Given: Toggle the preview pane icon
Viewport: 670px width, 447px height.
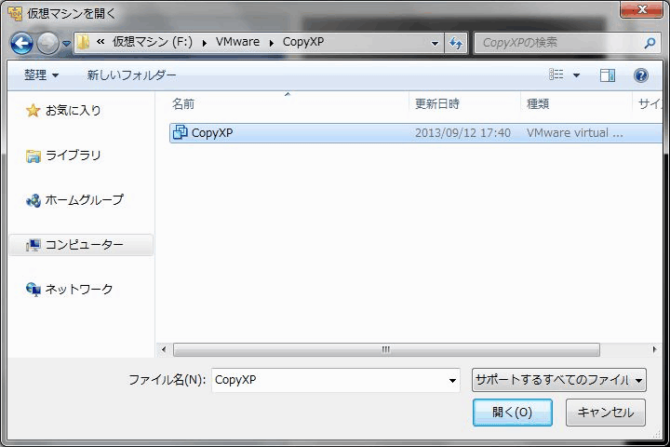Looking at the screenshot, I should [x=607, y=75].
